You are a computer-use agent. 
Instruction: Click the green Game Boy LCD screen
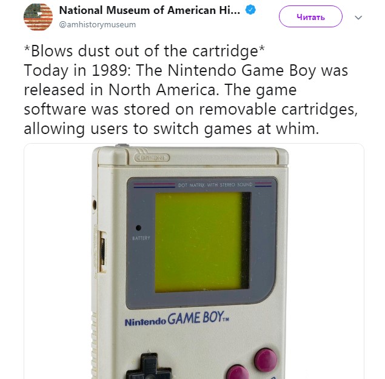pos(203,242)
